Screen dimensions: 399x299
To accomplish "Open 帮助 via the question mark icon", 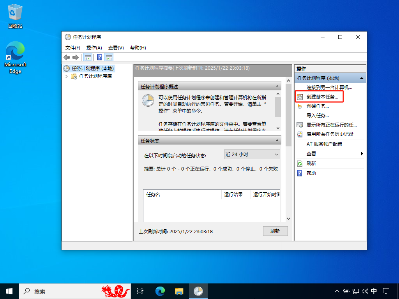I will [x=300, y=173].
